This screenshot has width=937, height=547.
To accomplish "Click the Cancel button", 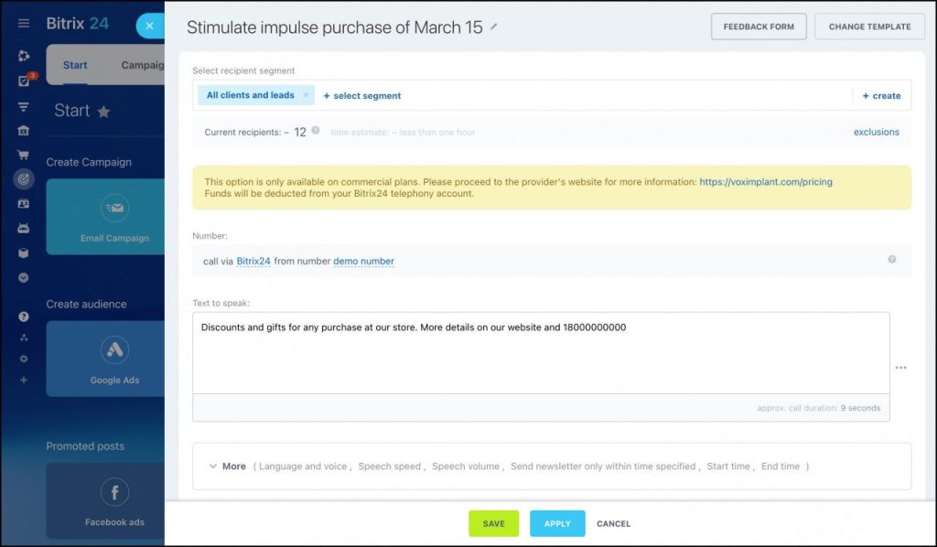I will (x=614, y=524).
